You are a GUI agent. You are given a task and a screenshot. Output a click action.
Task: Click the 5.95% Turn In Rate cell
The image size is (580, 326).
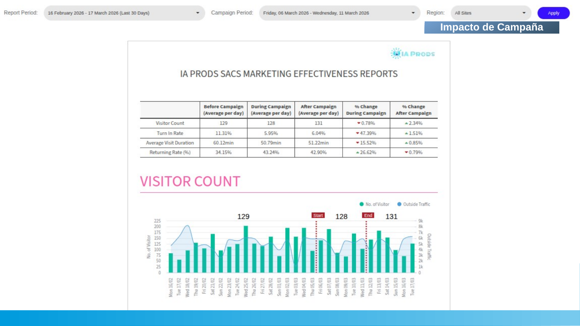(x=271, y=133)
